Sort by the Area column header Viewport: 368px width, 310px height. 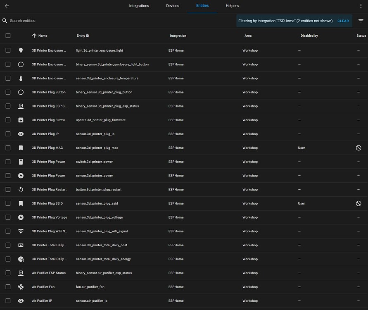(x=248, y=36)
